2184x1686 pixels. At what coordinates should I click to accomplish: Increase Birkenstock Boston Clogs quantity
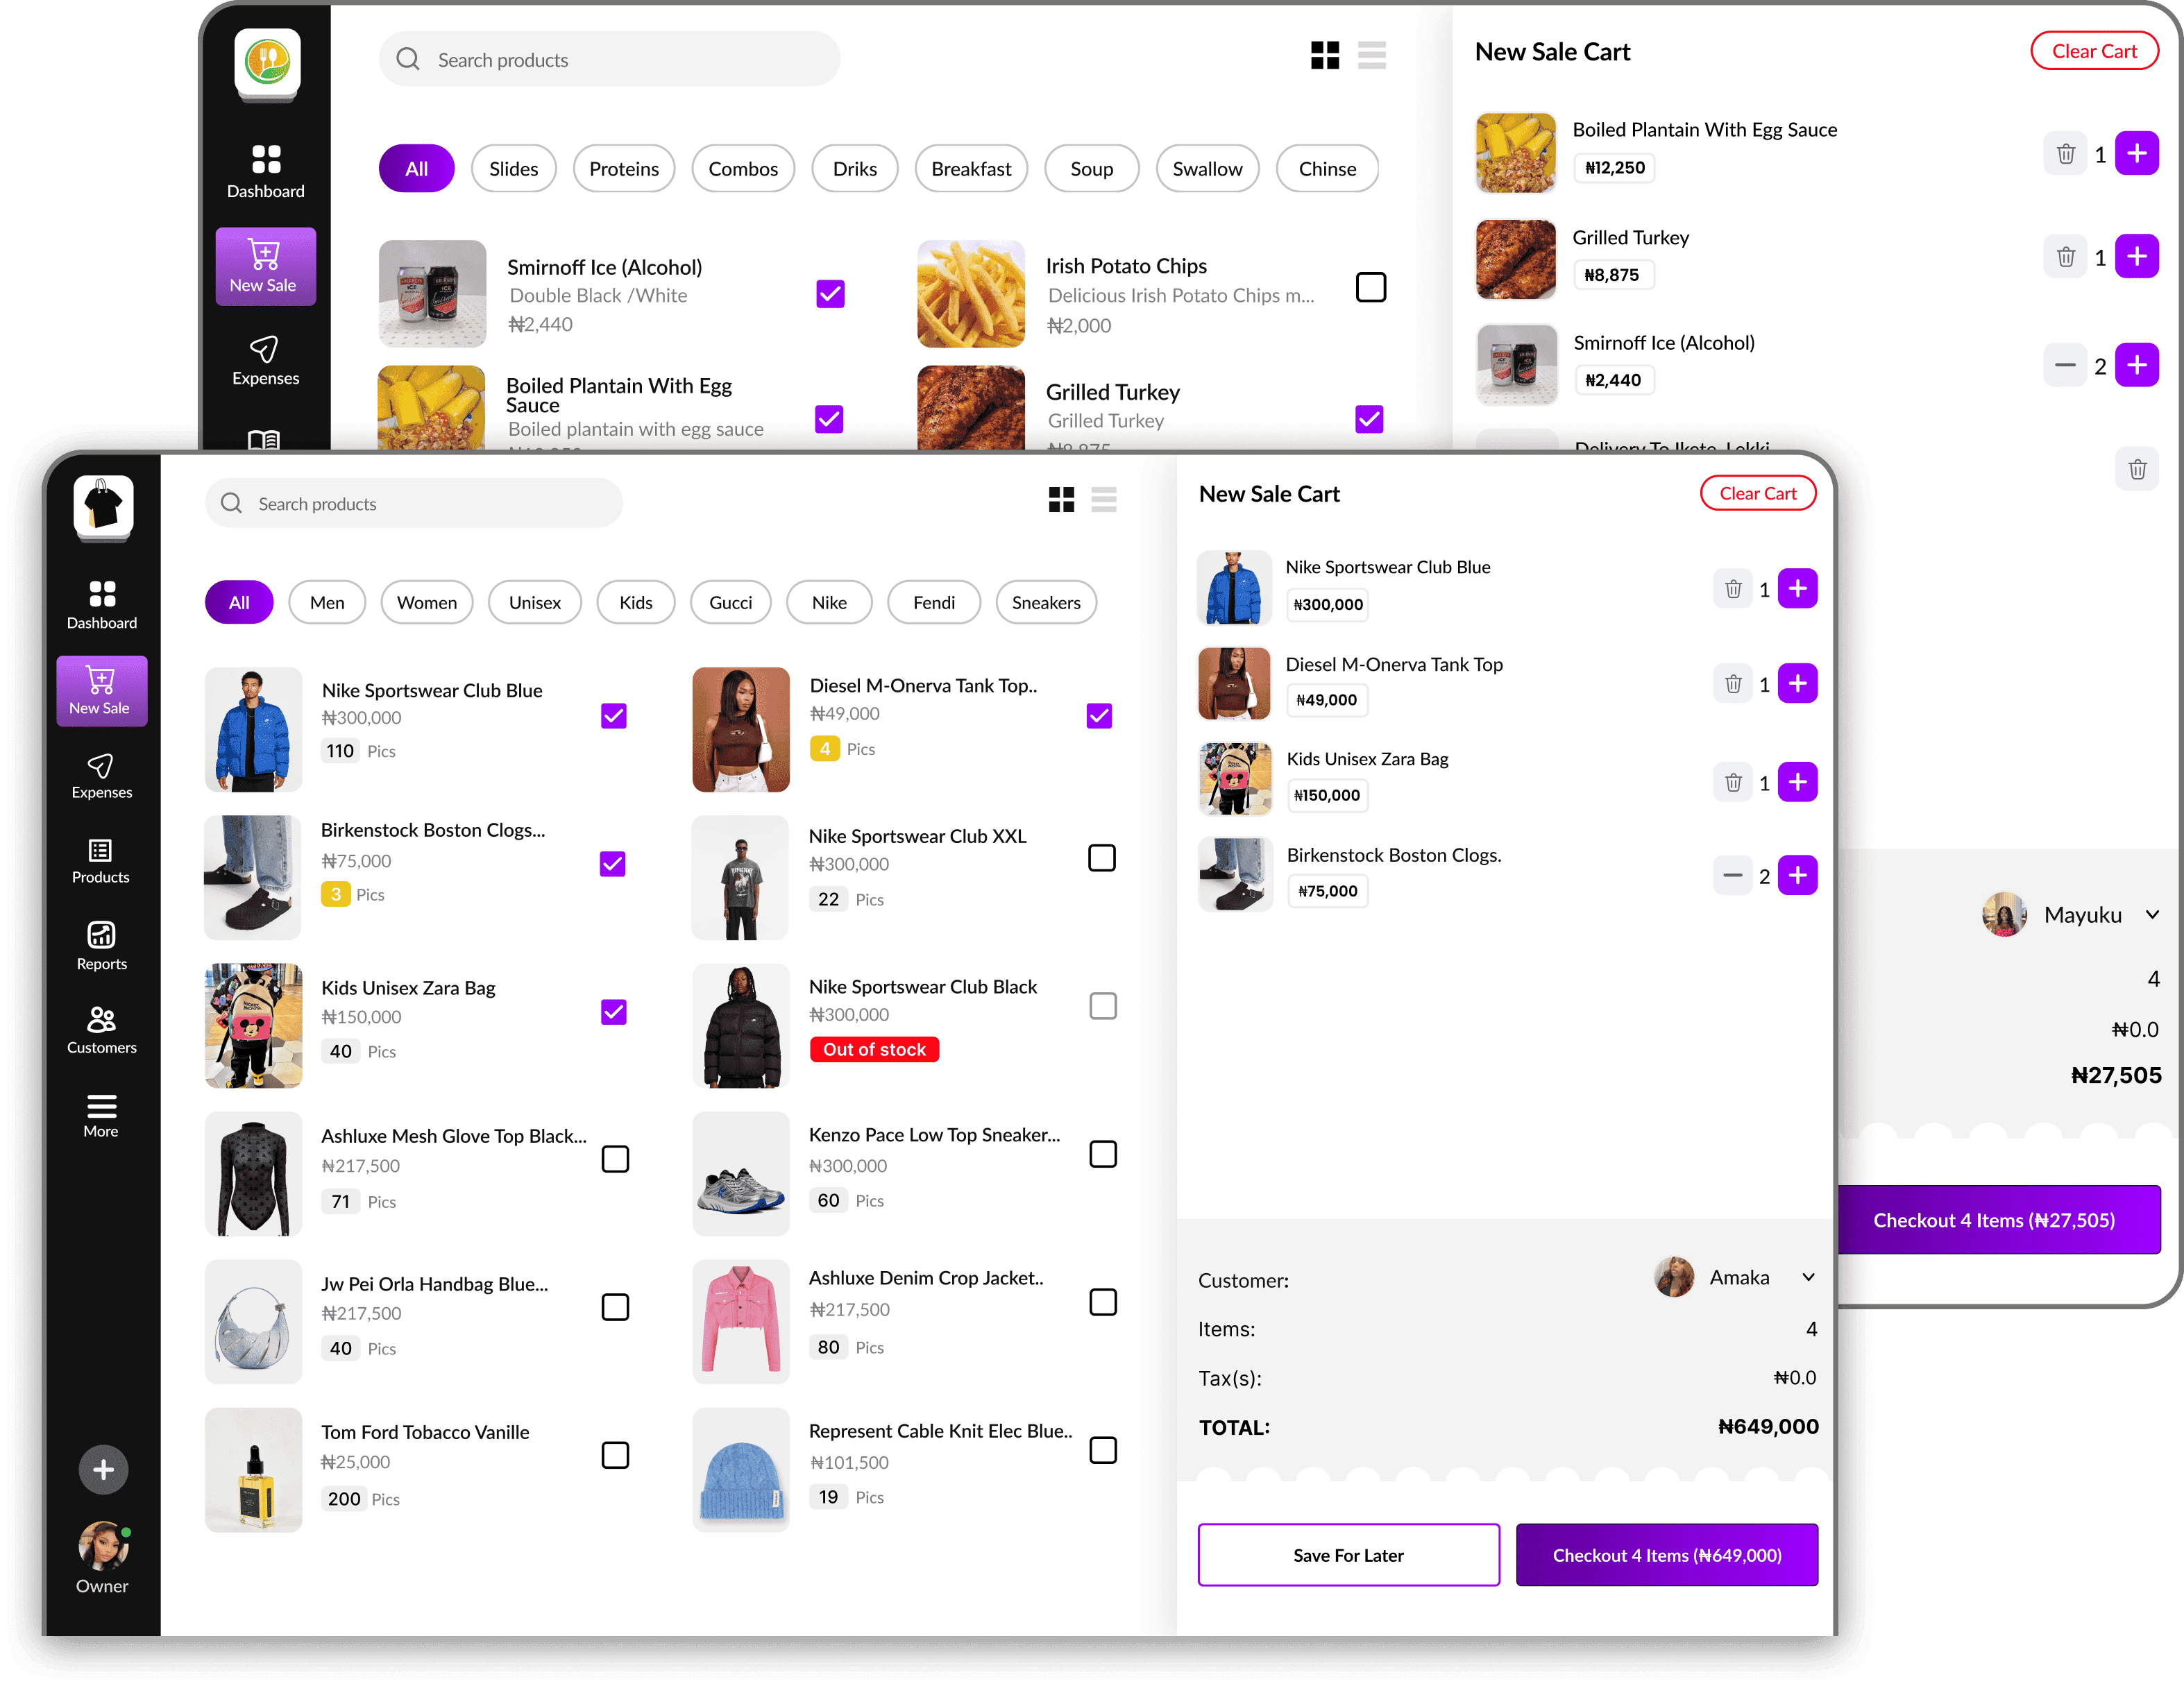[x=1797, y=875]
